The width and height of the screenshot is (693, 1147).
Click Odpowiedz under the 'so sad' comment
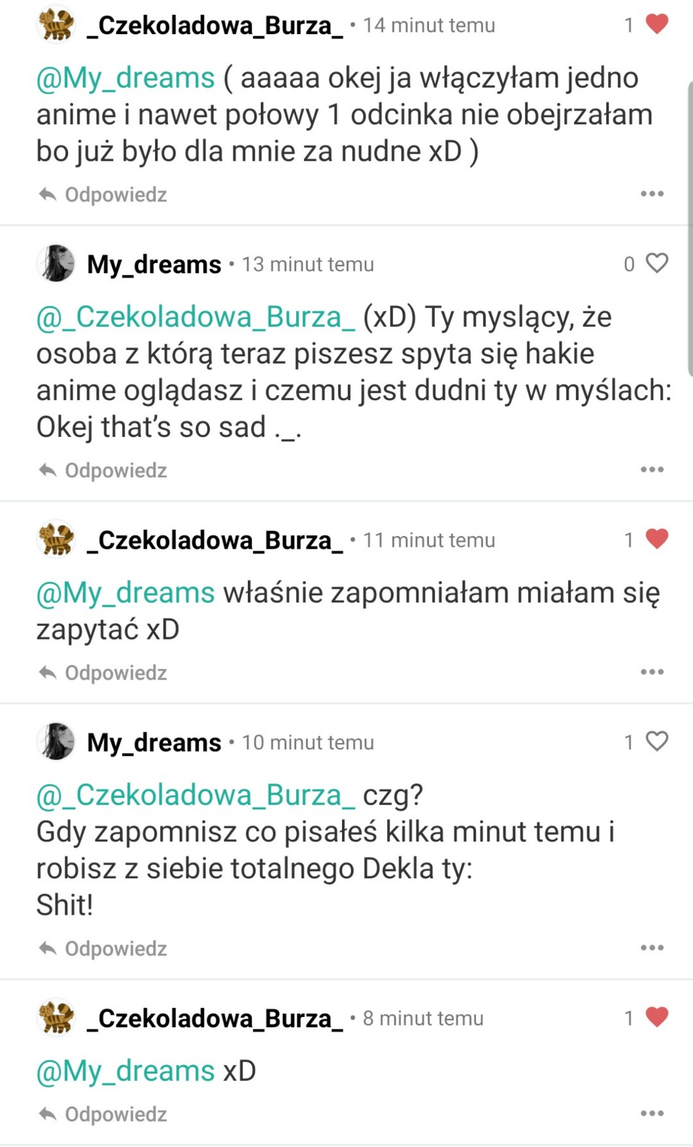(103, 471)
